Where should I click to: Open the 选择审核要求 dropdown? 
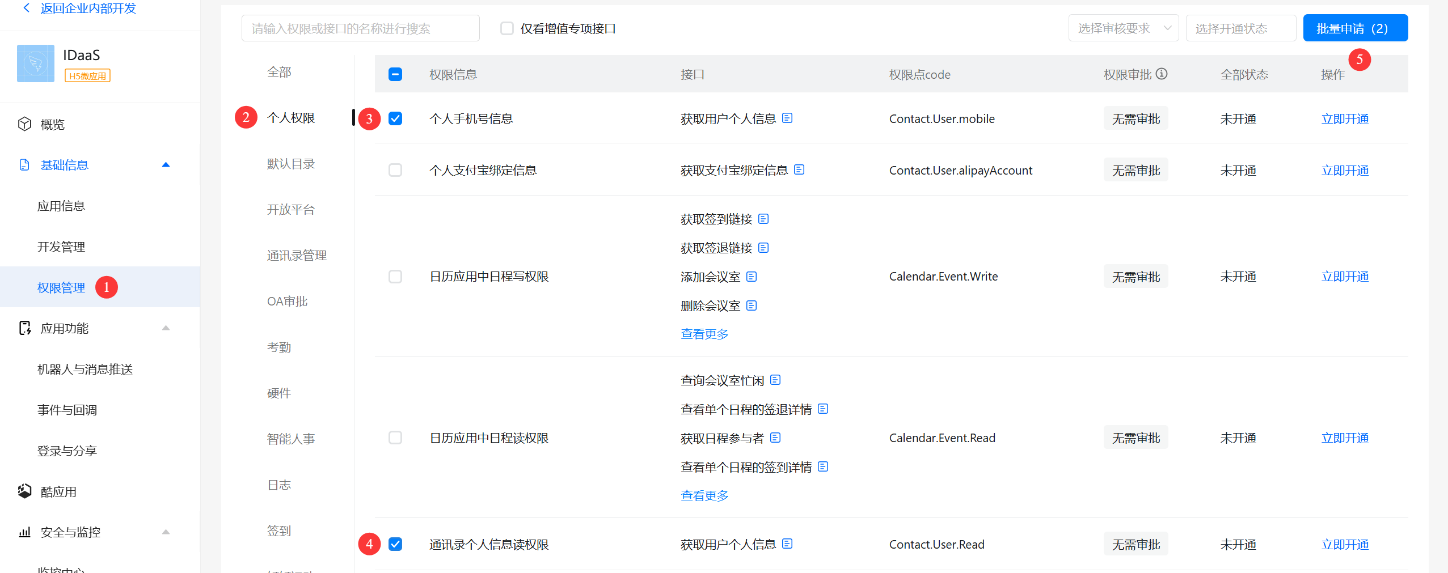coord(1123,28)
